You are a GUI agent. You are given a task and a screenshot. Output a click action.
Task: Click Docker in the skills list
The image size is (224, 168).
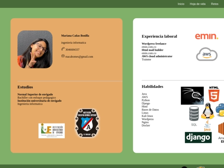[146, 125]
